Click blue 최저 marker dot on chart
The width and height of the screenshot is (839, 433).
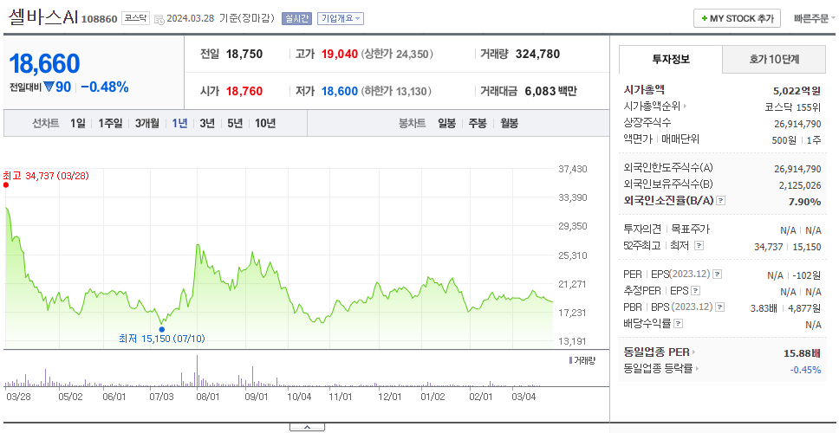161,329
